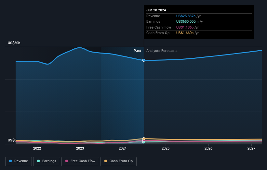Click the US$1.660b cash from op value
This screenshot has height=170, width=267.
(x=185, y=33)
